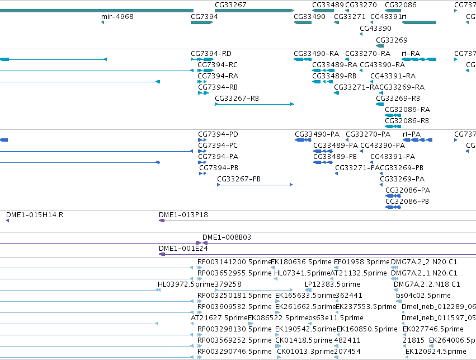This screenshot has width=476, height=360.
Task: Click the HL03972.5prime EST label
Action: [x=186, y=284]
